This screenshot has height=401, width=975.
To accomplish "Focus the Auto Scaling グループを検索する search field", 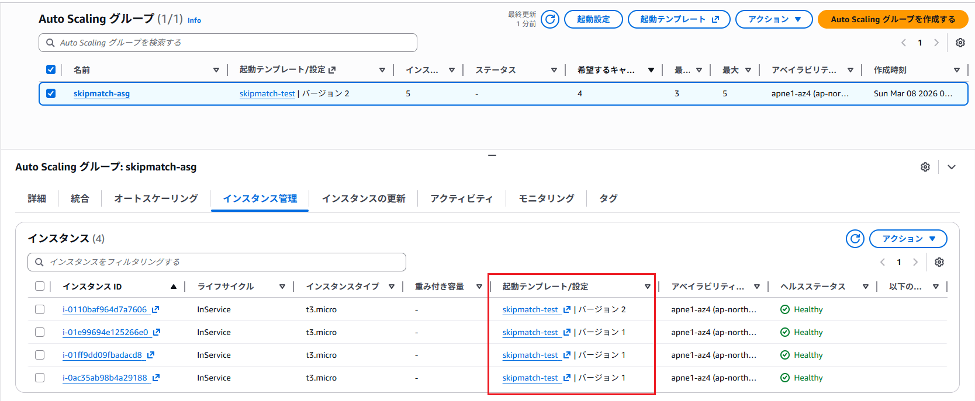I will [228, 43].
